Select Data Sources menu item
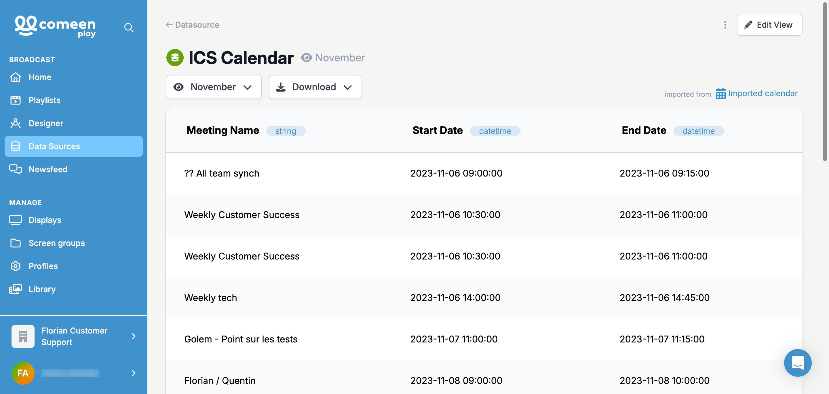Screen dimensions: 829x394 74,147
